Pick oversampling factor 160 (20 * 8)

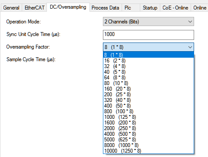(x=149, y=89)
